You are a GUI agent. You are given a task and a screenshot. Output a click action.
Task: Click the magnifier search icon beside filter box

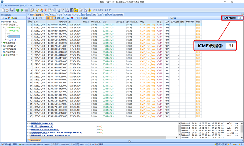pyautogui.click(x=172, y=18)
